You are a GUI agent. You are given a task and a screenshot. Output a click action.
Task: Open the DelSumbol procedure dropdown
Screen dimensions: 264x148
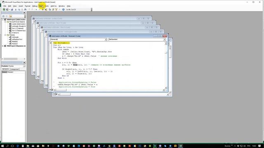pyautogui.click(x=164, y=39)
